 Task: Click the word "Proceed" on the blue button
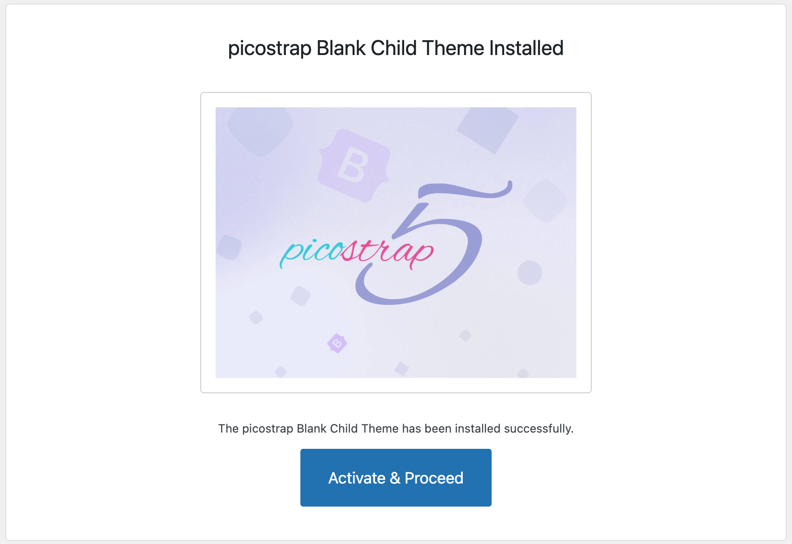(x=434, y=478)
